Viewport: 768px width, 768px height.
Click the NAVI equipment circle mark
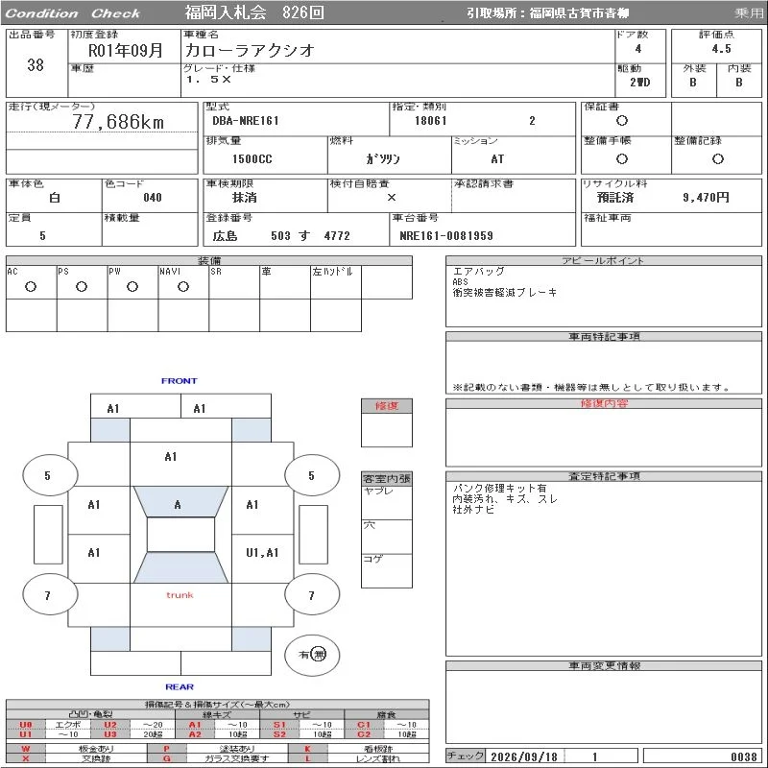pos(183,286)
